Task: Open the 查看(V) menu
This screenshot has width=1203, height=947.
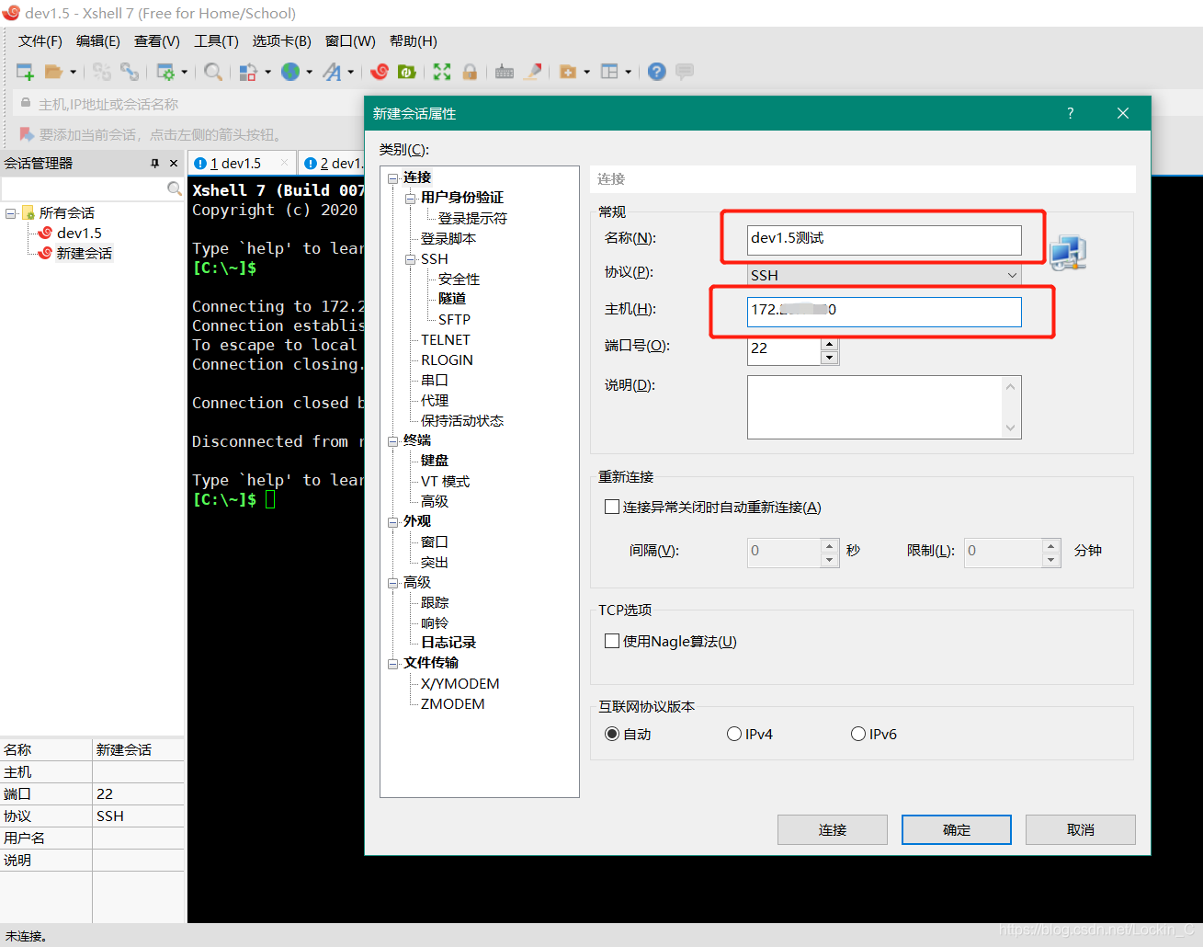Action: pyautogui.click(x=157, y=41)
